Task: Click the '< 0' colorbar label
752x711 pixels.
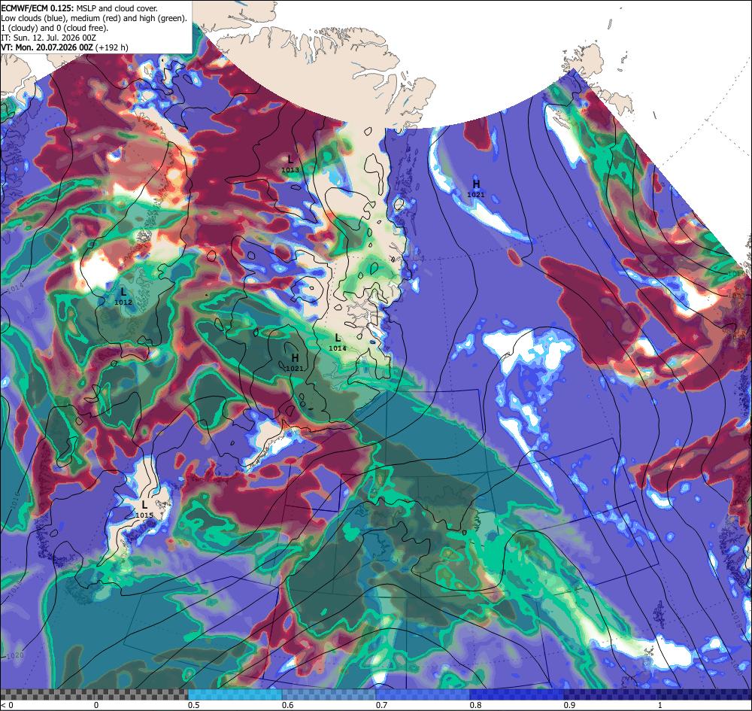Action: (x=7, y=705)
